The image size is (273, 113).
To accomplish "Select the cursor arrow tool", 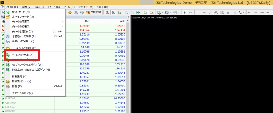I will coord(185,12).
